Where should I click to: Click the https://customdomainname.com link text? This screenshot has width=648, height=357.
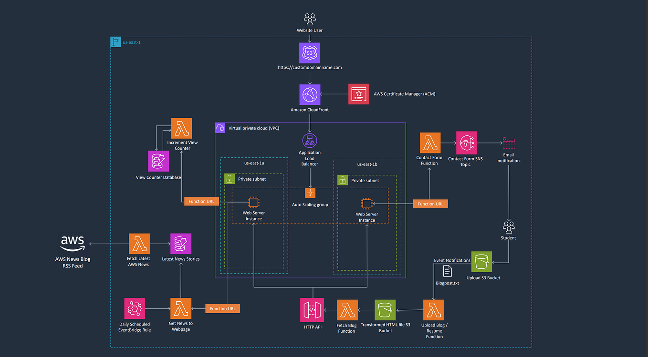310,67
